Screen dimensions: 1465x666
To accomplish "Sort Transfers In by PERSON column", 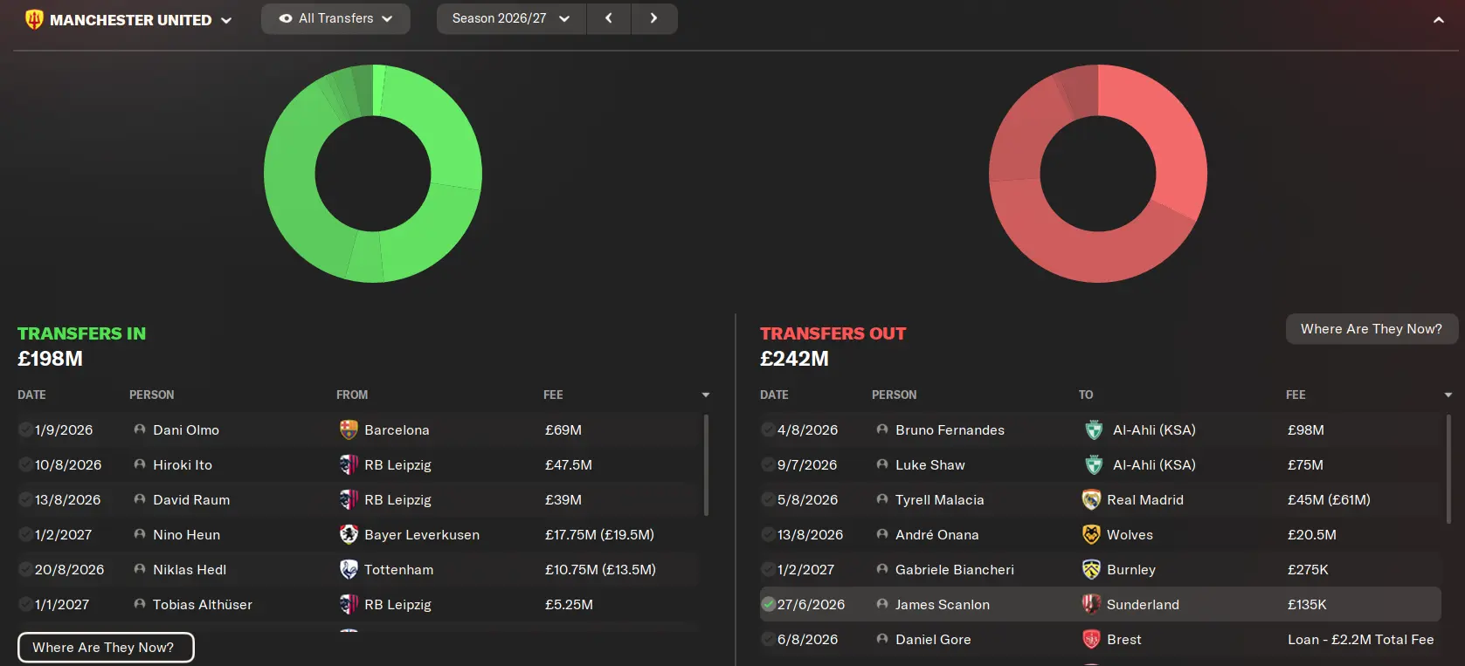I will click(x=152, y=395).
